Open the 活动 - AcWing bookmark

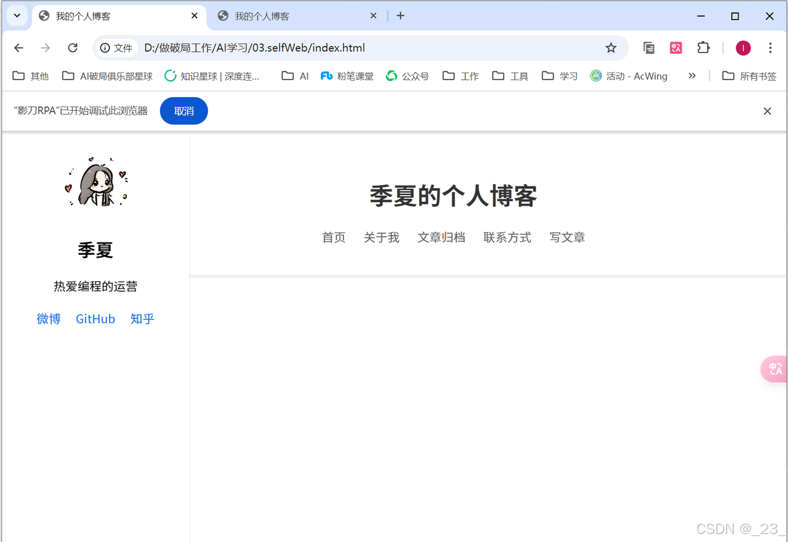click(x=629, y=76)
